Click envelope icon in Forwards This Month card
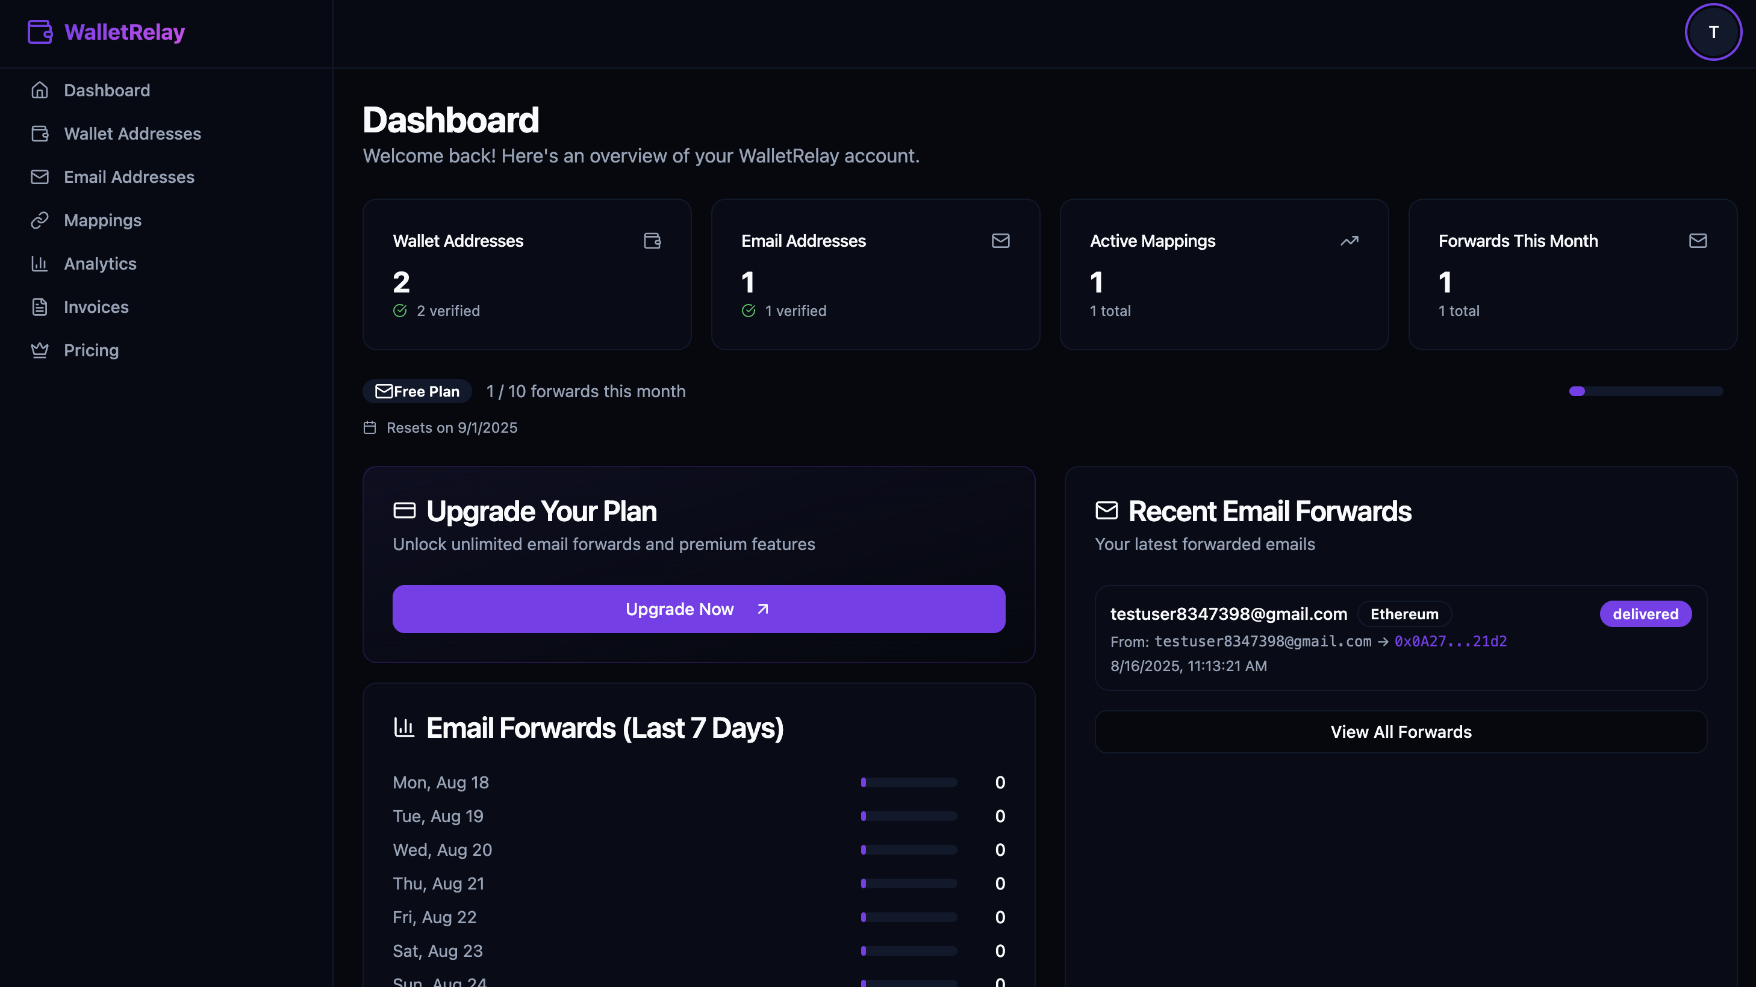The image size is (1756, 987). coord(1698,241)
